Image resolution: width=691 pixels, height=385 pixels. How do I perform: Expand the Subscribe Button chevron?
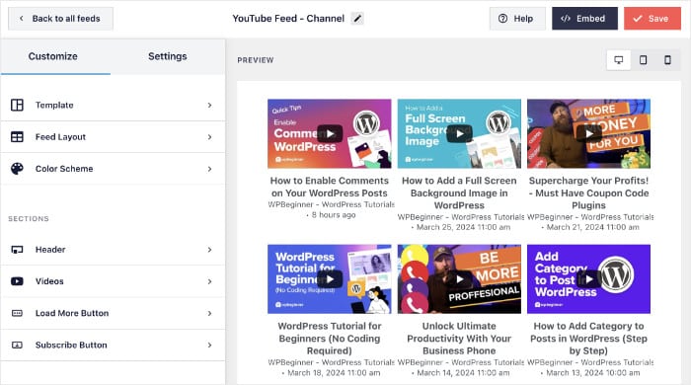tap(209, 345)
